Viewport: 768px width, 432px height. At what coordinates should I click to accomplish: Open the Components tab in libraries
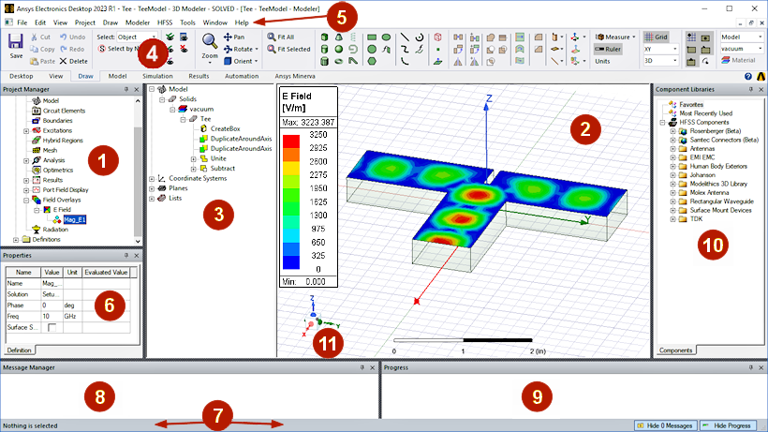click(x=676, y=350)
